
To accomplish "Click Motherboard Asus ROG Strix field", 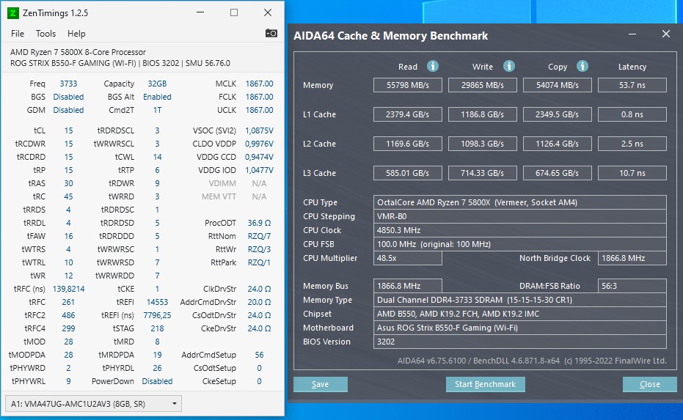I will click(519, 328).
